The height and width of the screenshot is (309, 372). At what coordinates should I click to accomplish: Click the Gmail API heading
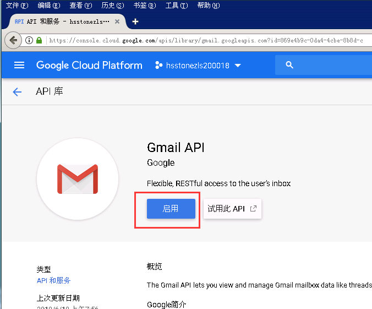tap(176, 148)
